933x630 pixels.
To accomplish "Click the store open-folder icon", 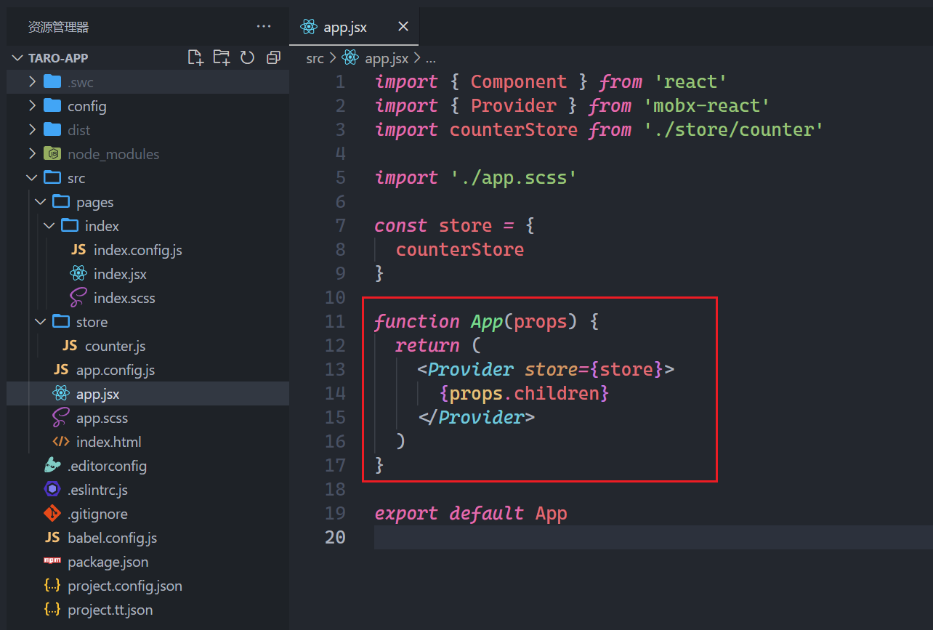I will (61, 321).
